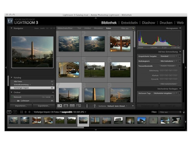
Task: Add a folder with the Ordner plus icon
Action: (x=53, y=92)
